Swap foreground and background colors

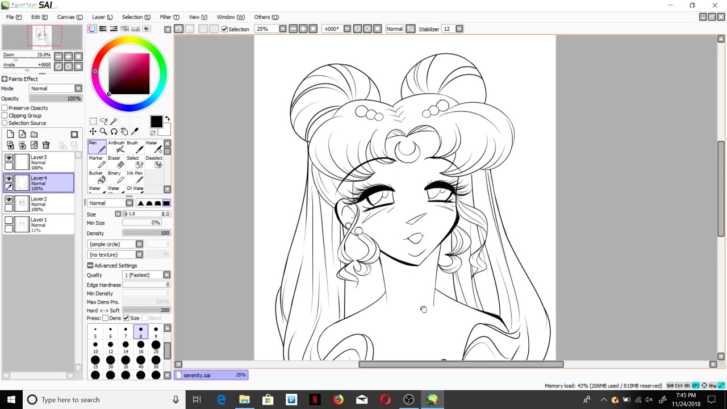tap(167, 118)
